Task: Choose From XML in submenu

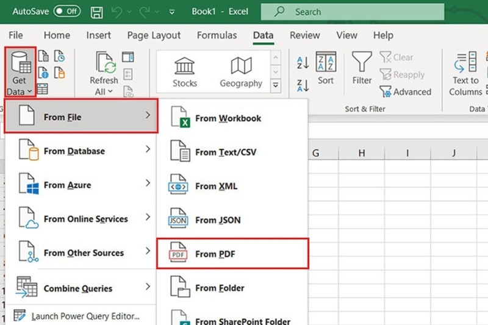Action: click(232, 185)
